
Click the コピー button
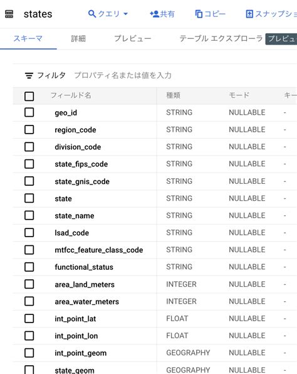tap(211, 14)
